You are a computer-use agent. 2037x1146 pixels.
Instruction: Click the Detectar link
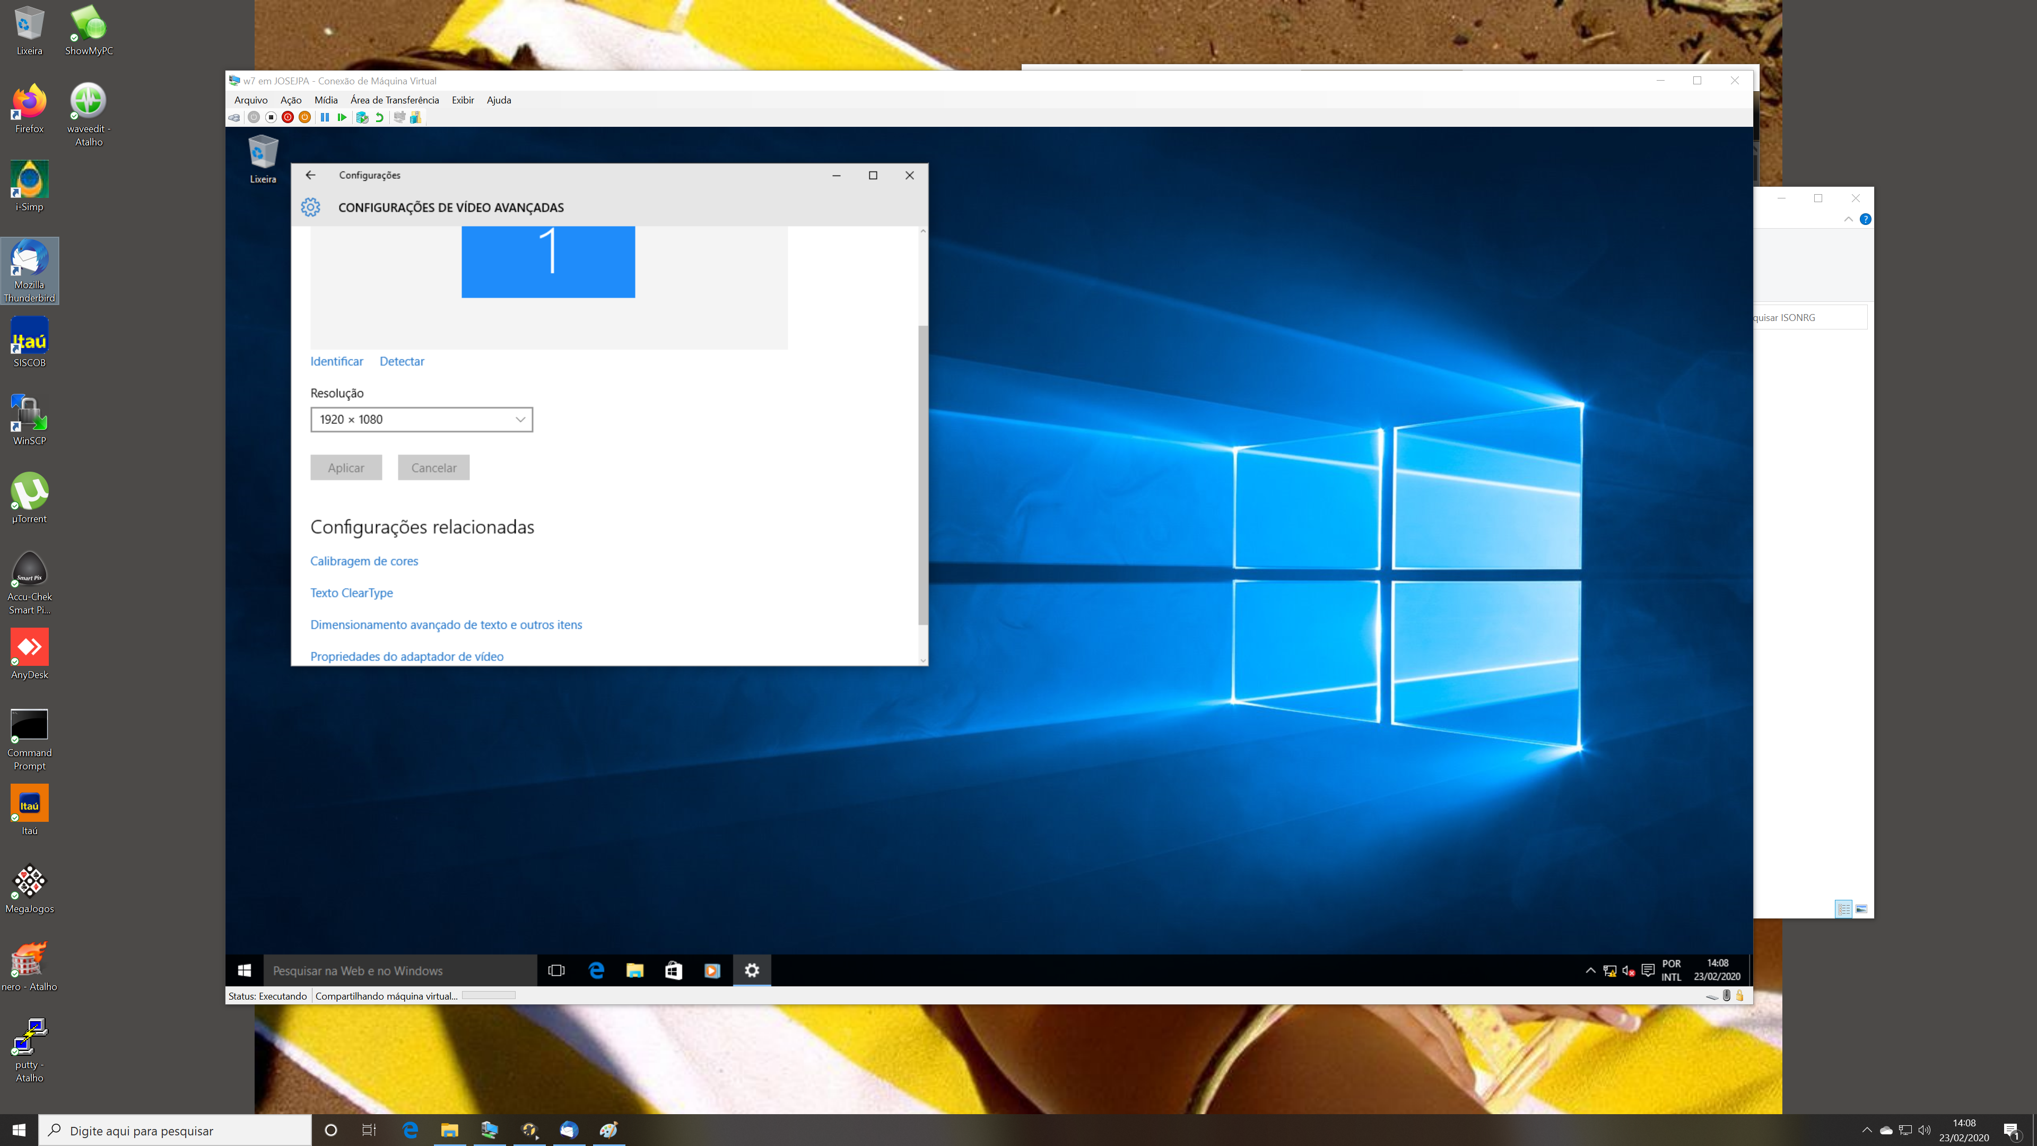tap(402, 361)
